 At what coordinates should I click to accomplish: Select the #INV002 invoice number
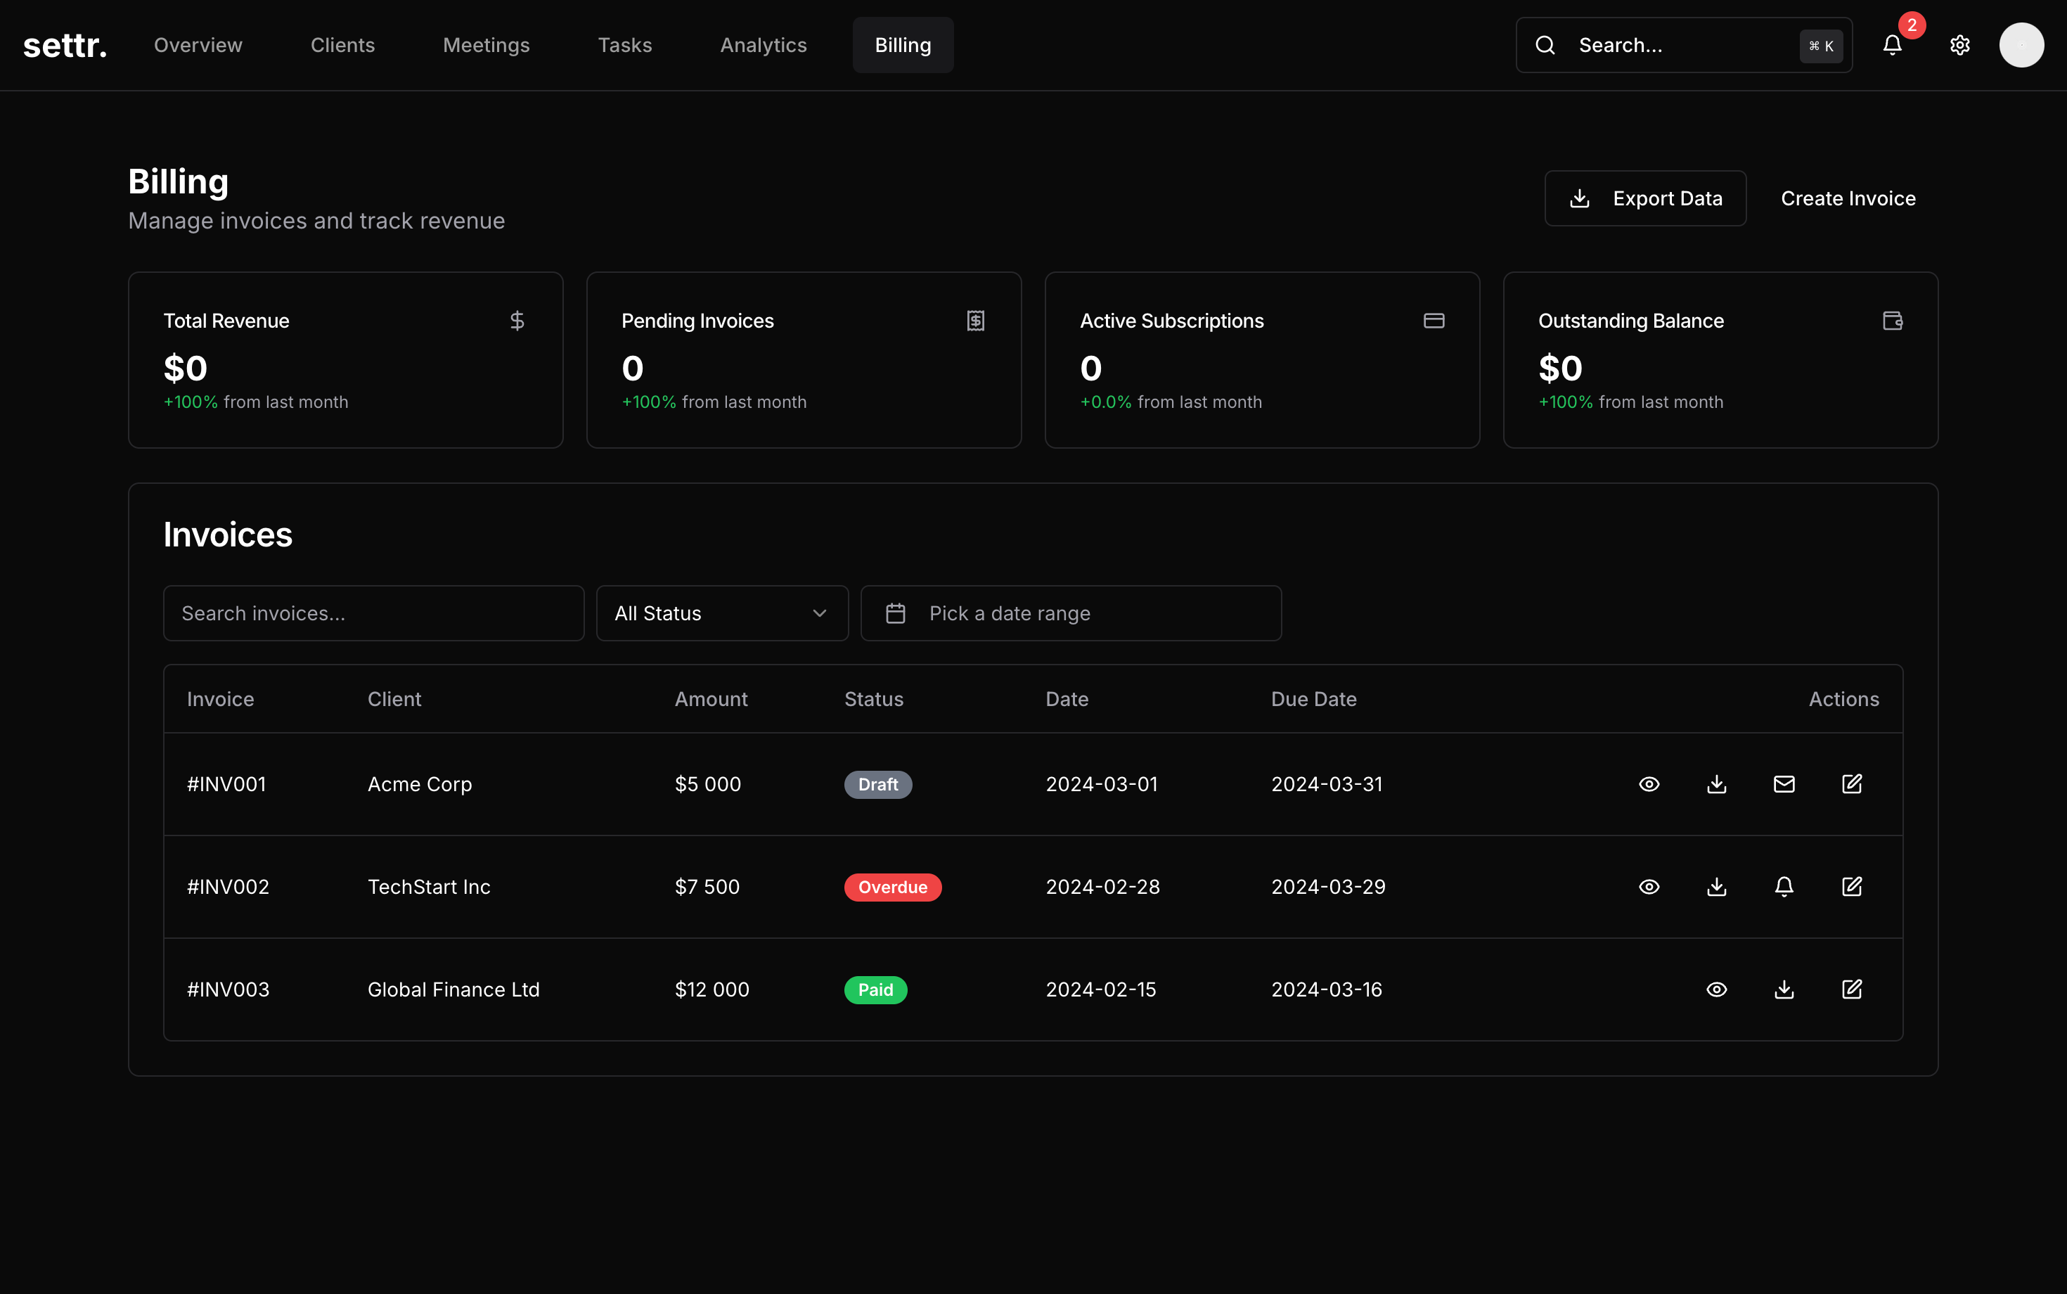[x=228, y=887]
